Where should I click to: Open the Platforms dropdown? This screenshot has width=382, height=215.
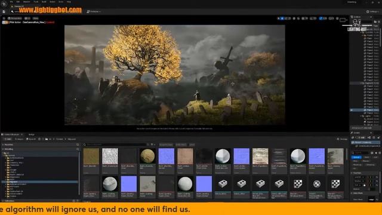point(94,11)
